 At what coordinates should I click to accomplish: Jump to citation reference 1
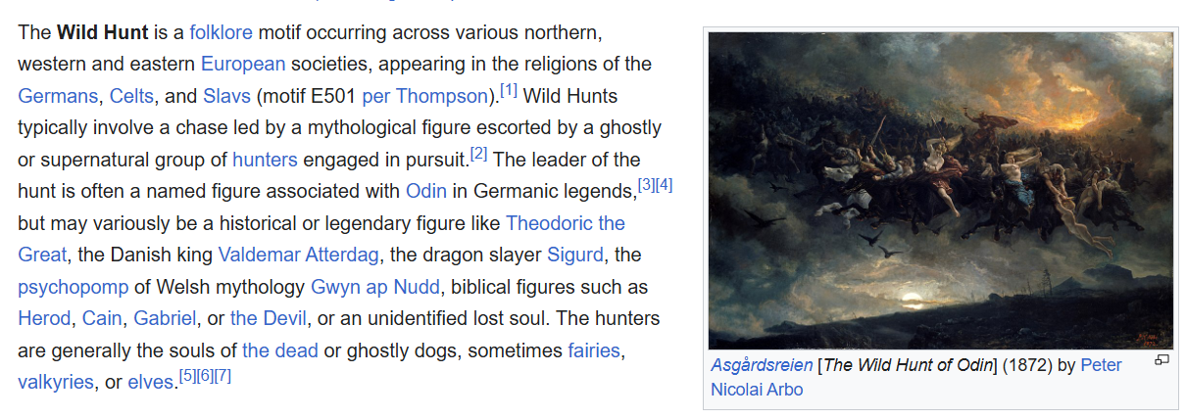point(509,91)
